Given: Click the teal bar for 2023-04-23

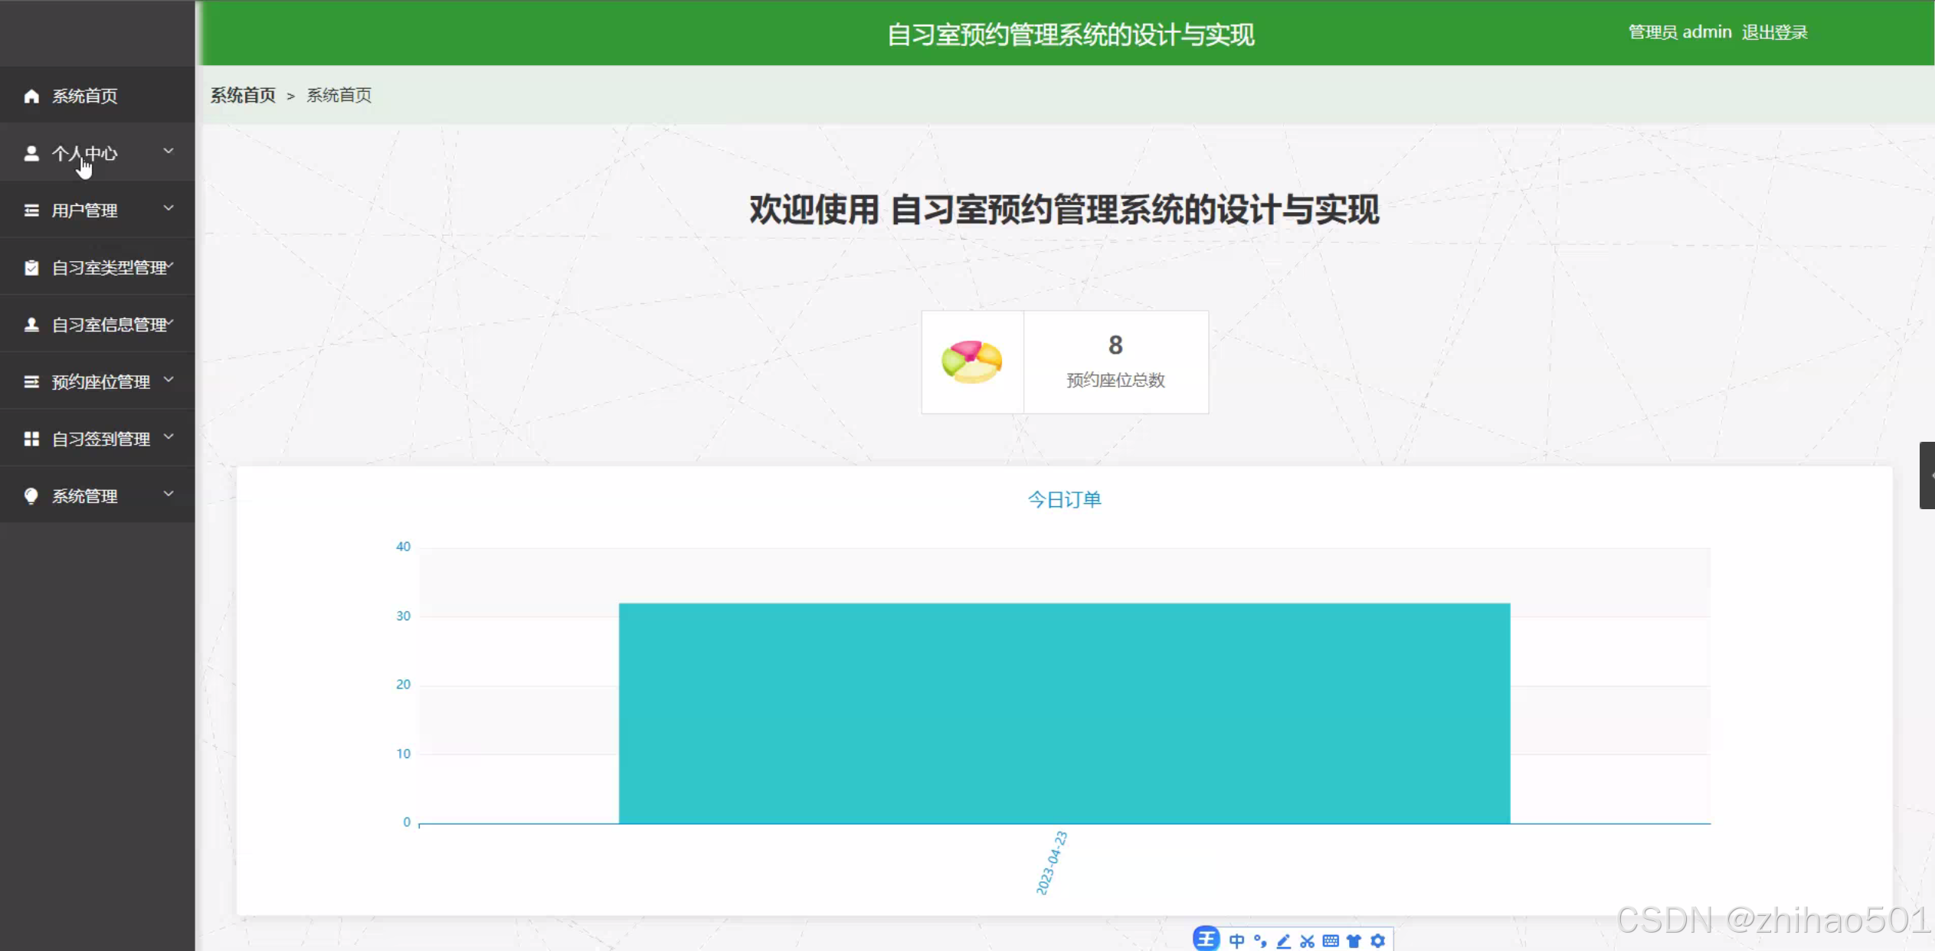Looking at the screenshot, I should point(1064,713).
